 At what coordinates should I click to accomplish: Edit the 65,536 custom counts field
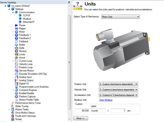tap(82, 111)
